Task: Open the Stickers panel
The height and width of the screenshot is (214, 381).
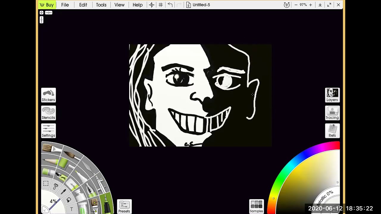Action: [48, 95]
